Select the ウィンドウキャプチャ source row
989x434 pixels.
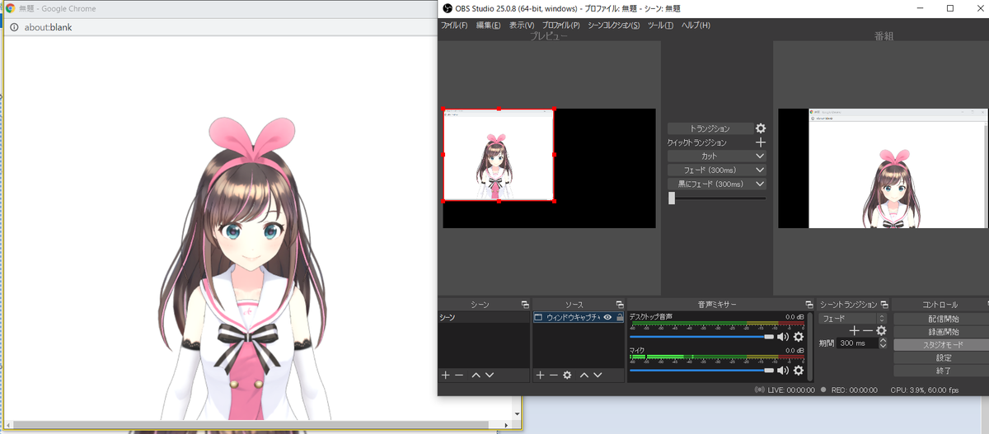pos(578,317)
